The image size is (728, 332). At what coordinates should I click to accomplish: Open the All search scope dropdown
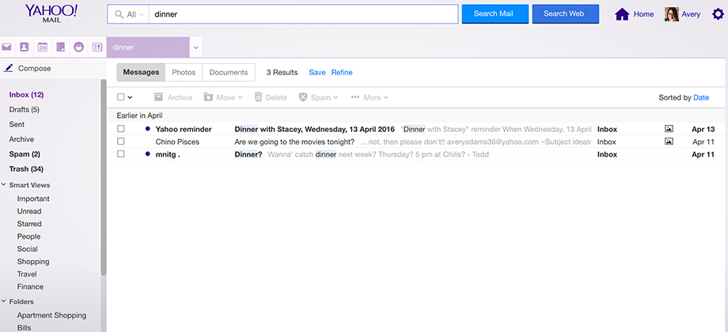coord(128,14)
